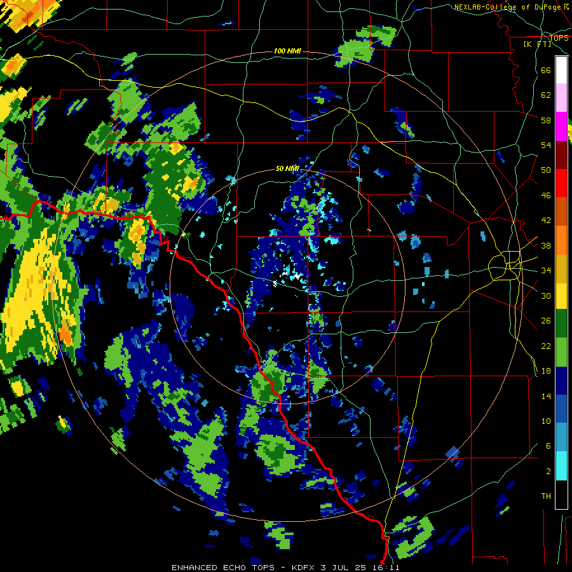
Task: Click the magenta swatch in the color bar
Action: point(561,126)
